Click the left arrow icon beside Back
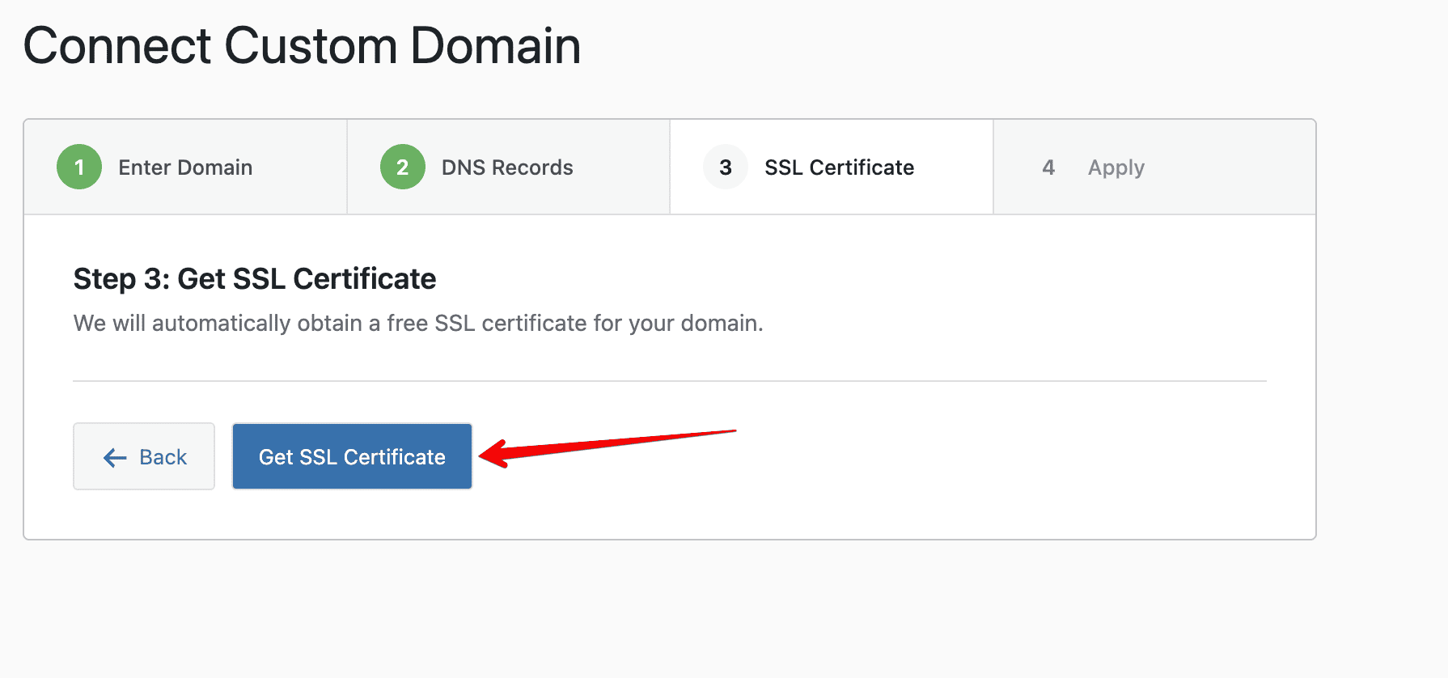Viewport: 1448px width, 678px height. pyautogui.click(x=115, y=458)
